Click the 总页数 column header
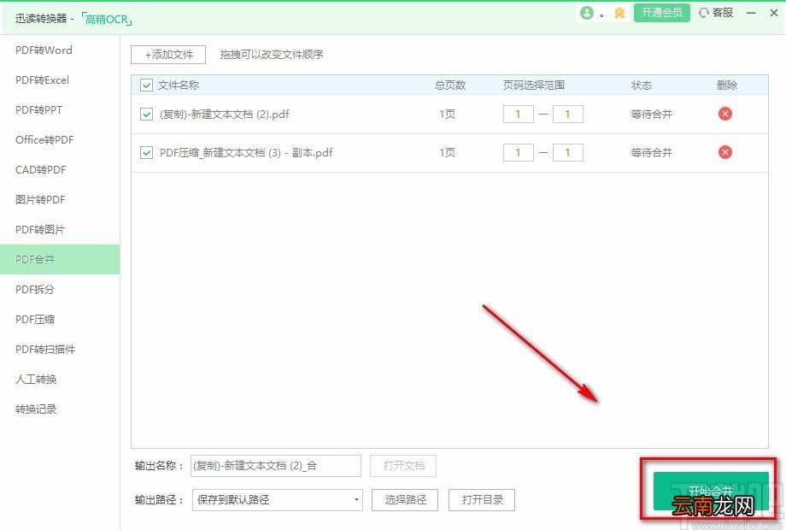The width and height of the screenshot is (786, 530). pos(450,85)
